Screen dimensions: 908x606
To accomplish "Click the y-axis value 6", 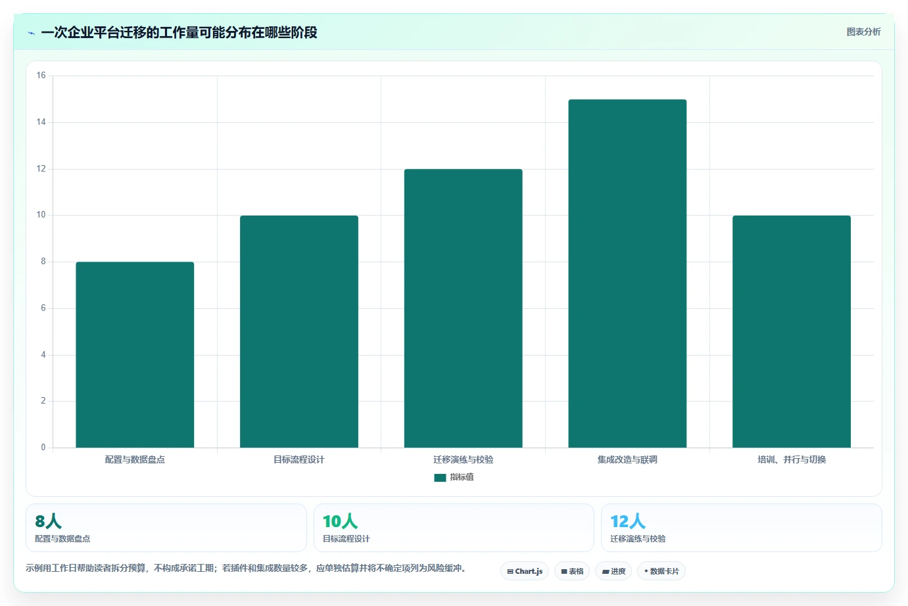I will click(x=43, y=308).
